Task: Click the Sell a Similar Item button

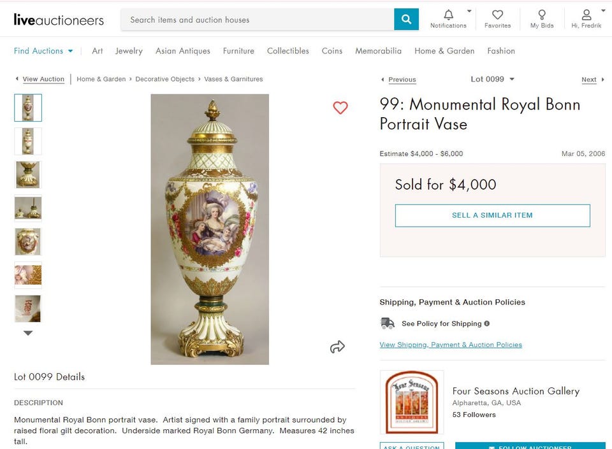Action: (x=492, y=215)
